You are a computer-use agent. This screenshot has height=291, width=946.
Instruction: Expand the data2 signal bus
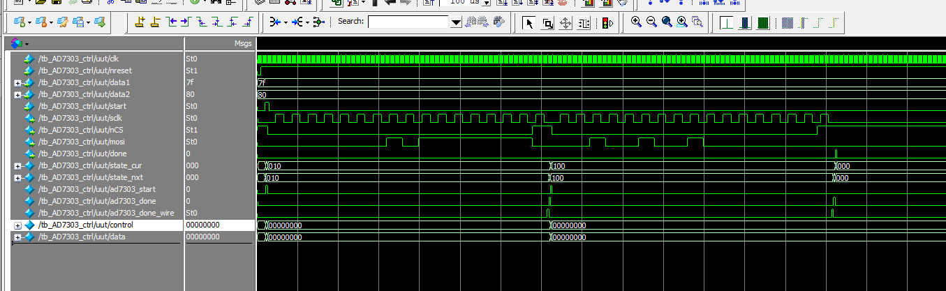pos(17,94)
